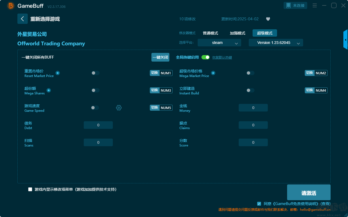
Task: Click the back arrow icon beside 重新选择游戏
Action: click(23, 19)
